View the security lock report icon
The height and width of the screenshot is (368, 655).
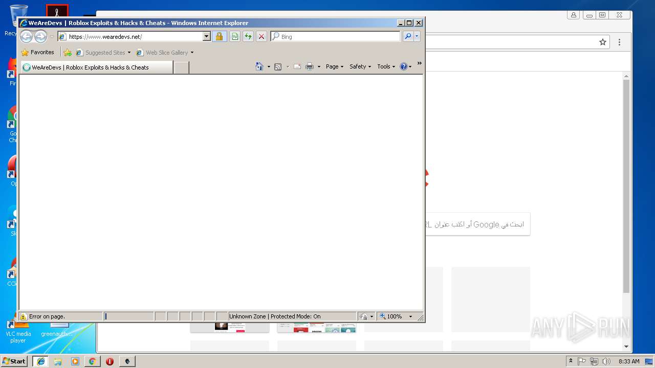coord(220,36)
